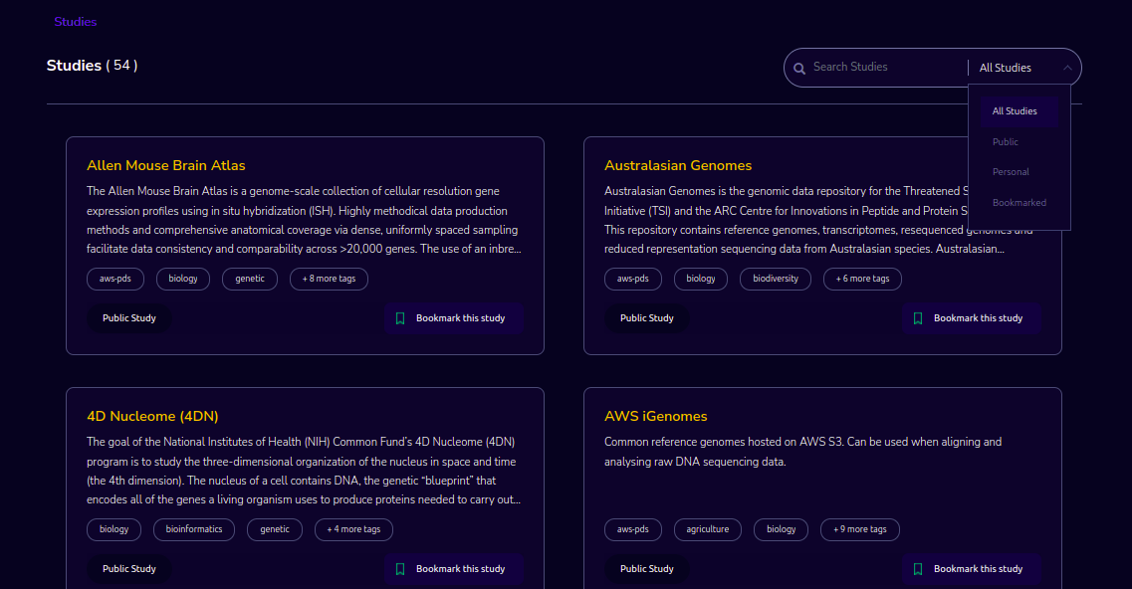Expand +4 more tags on 4D Nucleome
Screen dimensions: 1132x589
coord(353,529)
